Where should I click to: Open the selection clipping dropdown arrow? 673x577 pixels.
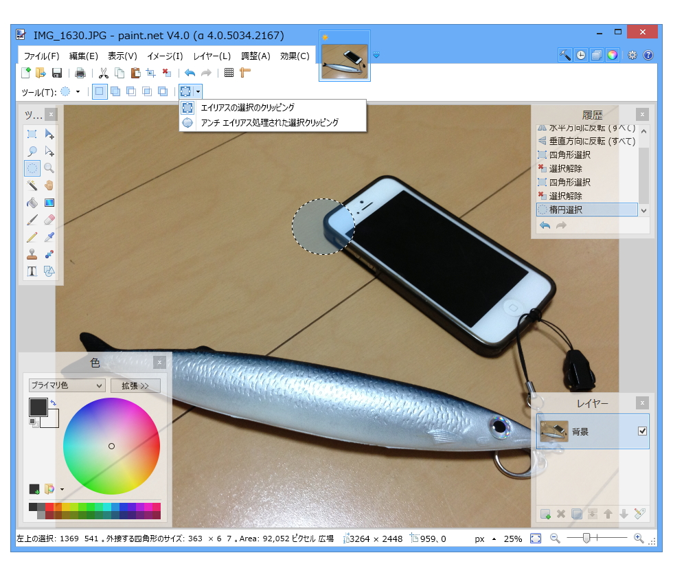198,91
